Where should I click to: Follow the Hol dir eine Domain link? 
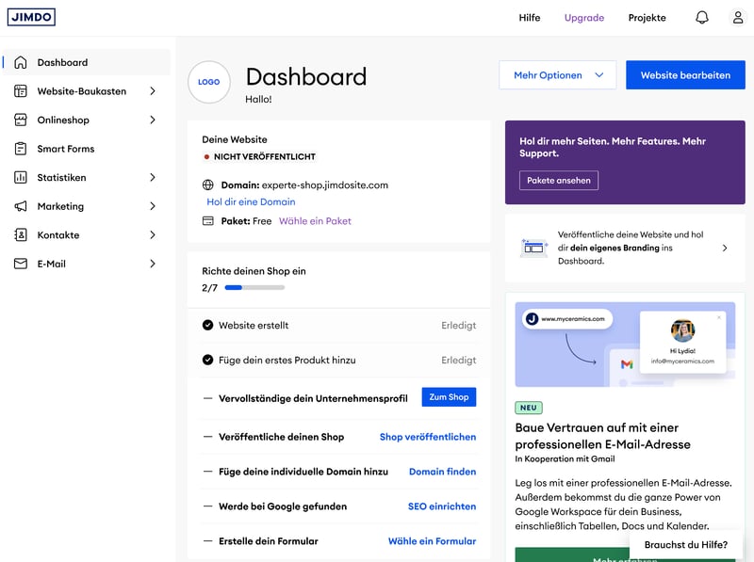(x=251, y=201)
